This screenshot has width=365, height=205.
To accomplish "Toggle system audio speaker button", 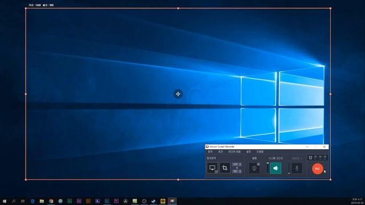I will [x=275, y=168].
